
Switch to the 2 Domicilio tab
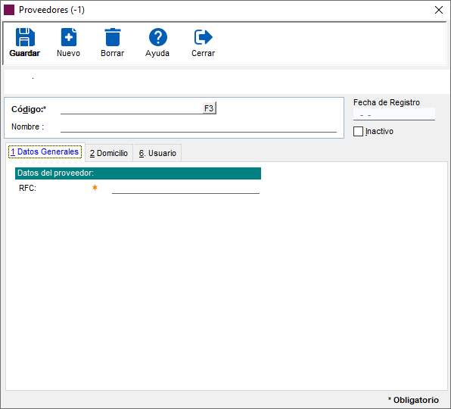109,153
